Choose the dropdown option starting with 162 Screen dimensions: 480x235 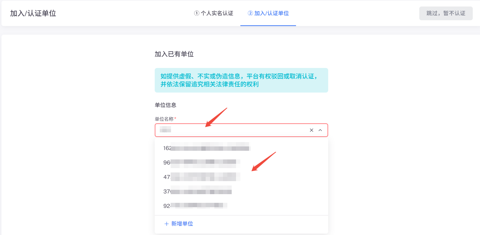(x=241, y=148)
